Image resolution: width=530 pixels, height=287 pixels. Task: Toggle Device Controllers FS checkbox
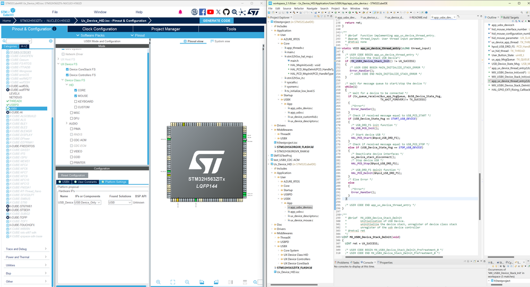(67, 75)
